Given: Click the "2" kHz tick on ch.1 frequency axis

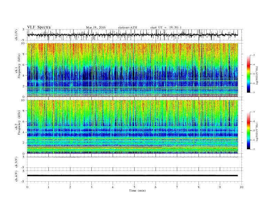Looking at the screenshot, I should click(24, 86).
